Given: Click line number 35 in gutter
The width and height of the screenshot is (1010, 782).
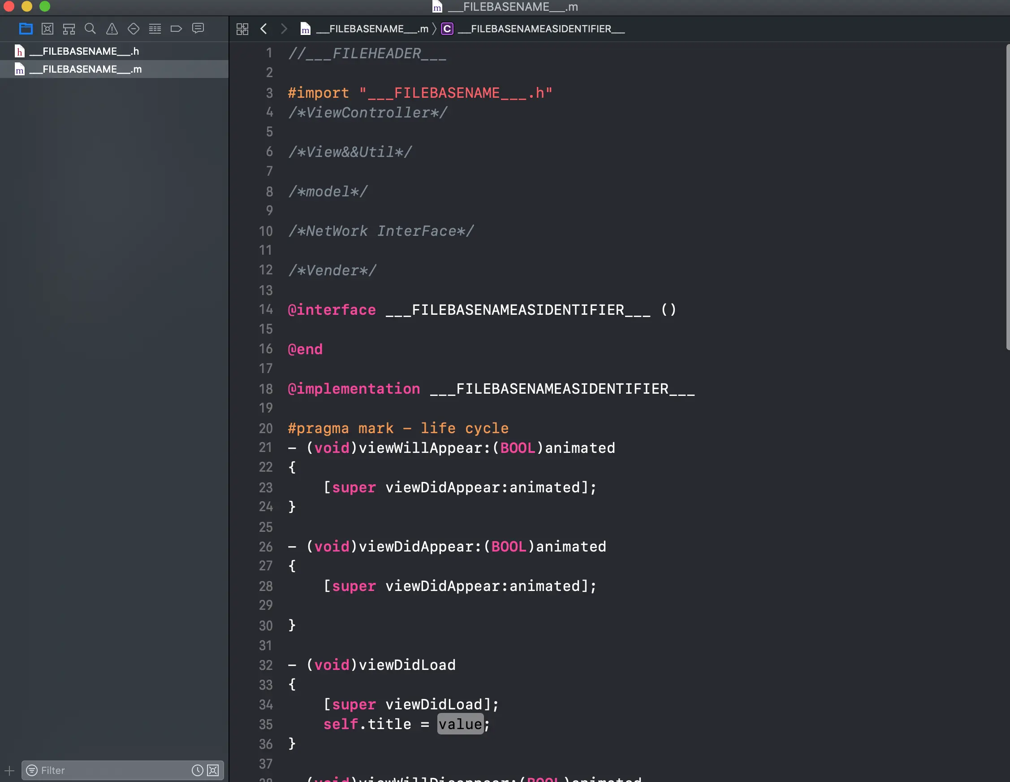Looking at the screenshot, I should point(266,724).
